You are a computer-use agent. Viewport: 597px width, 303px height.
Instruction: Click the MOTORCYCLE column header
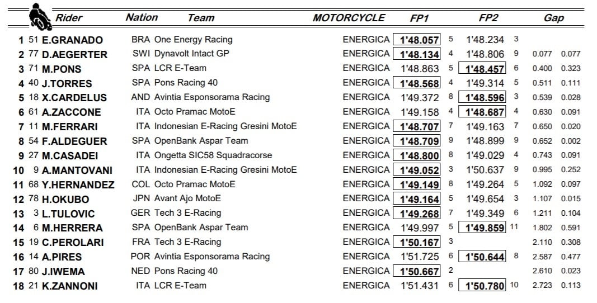(x=349, y=18)
